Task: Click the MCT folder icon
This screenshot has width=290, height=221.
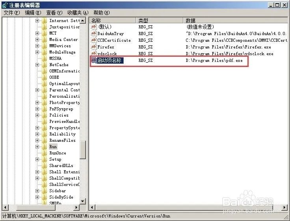Action: pyautogui.click(x=45, y=33)
